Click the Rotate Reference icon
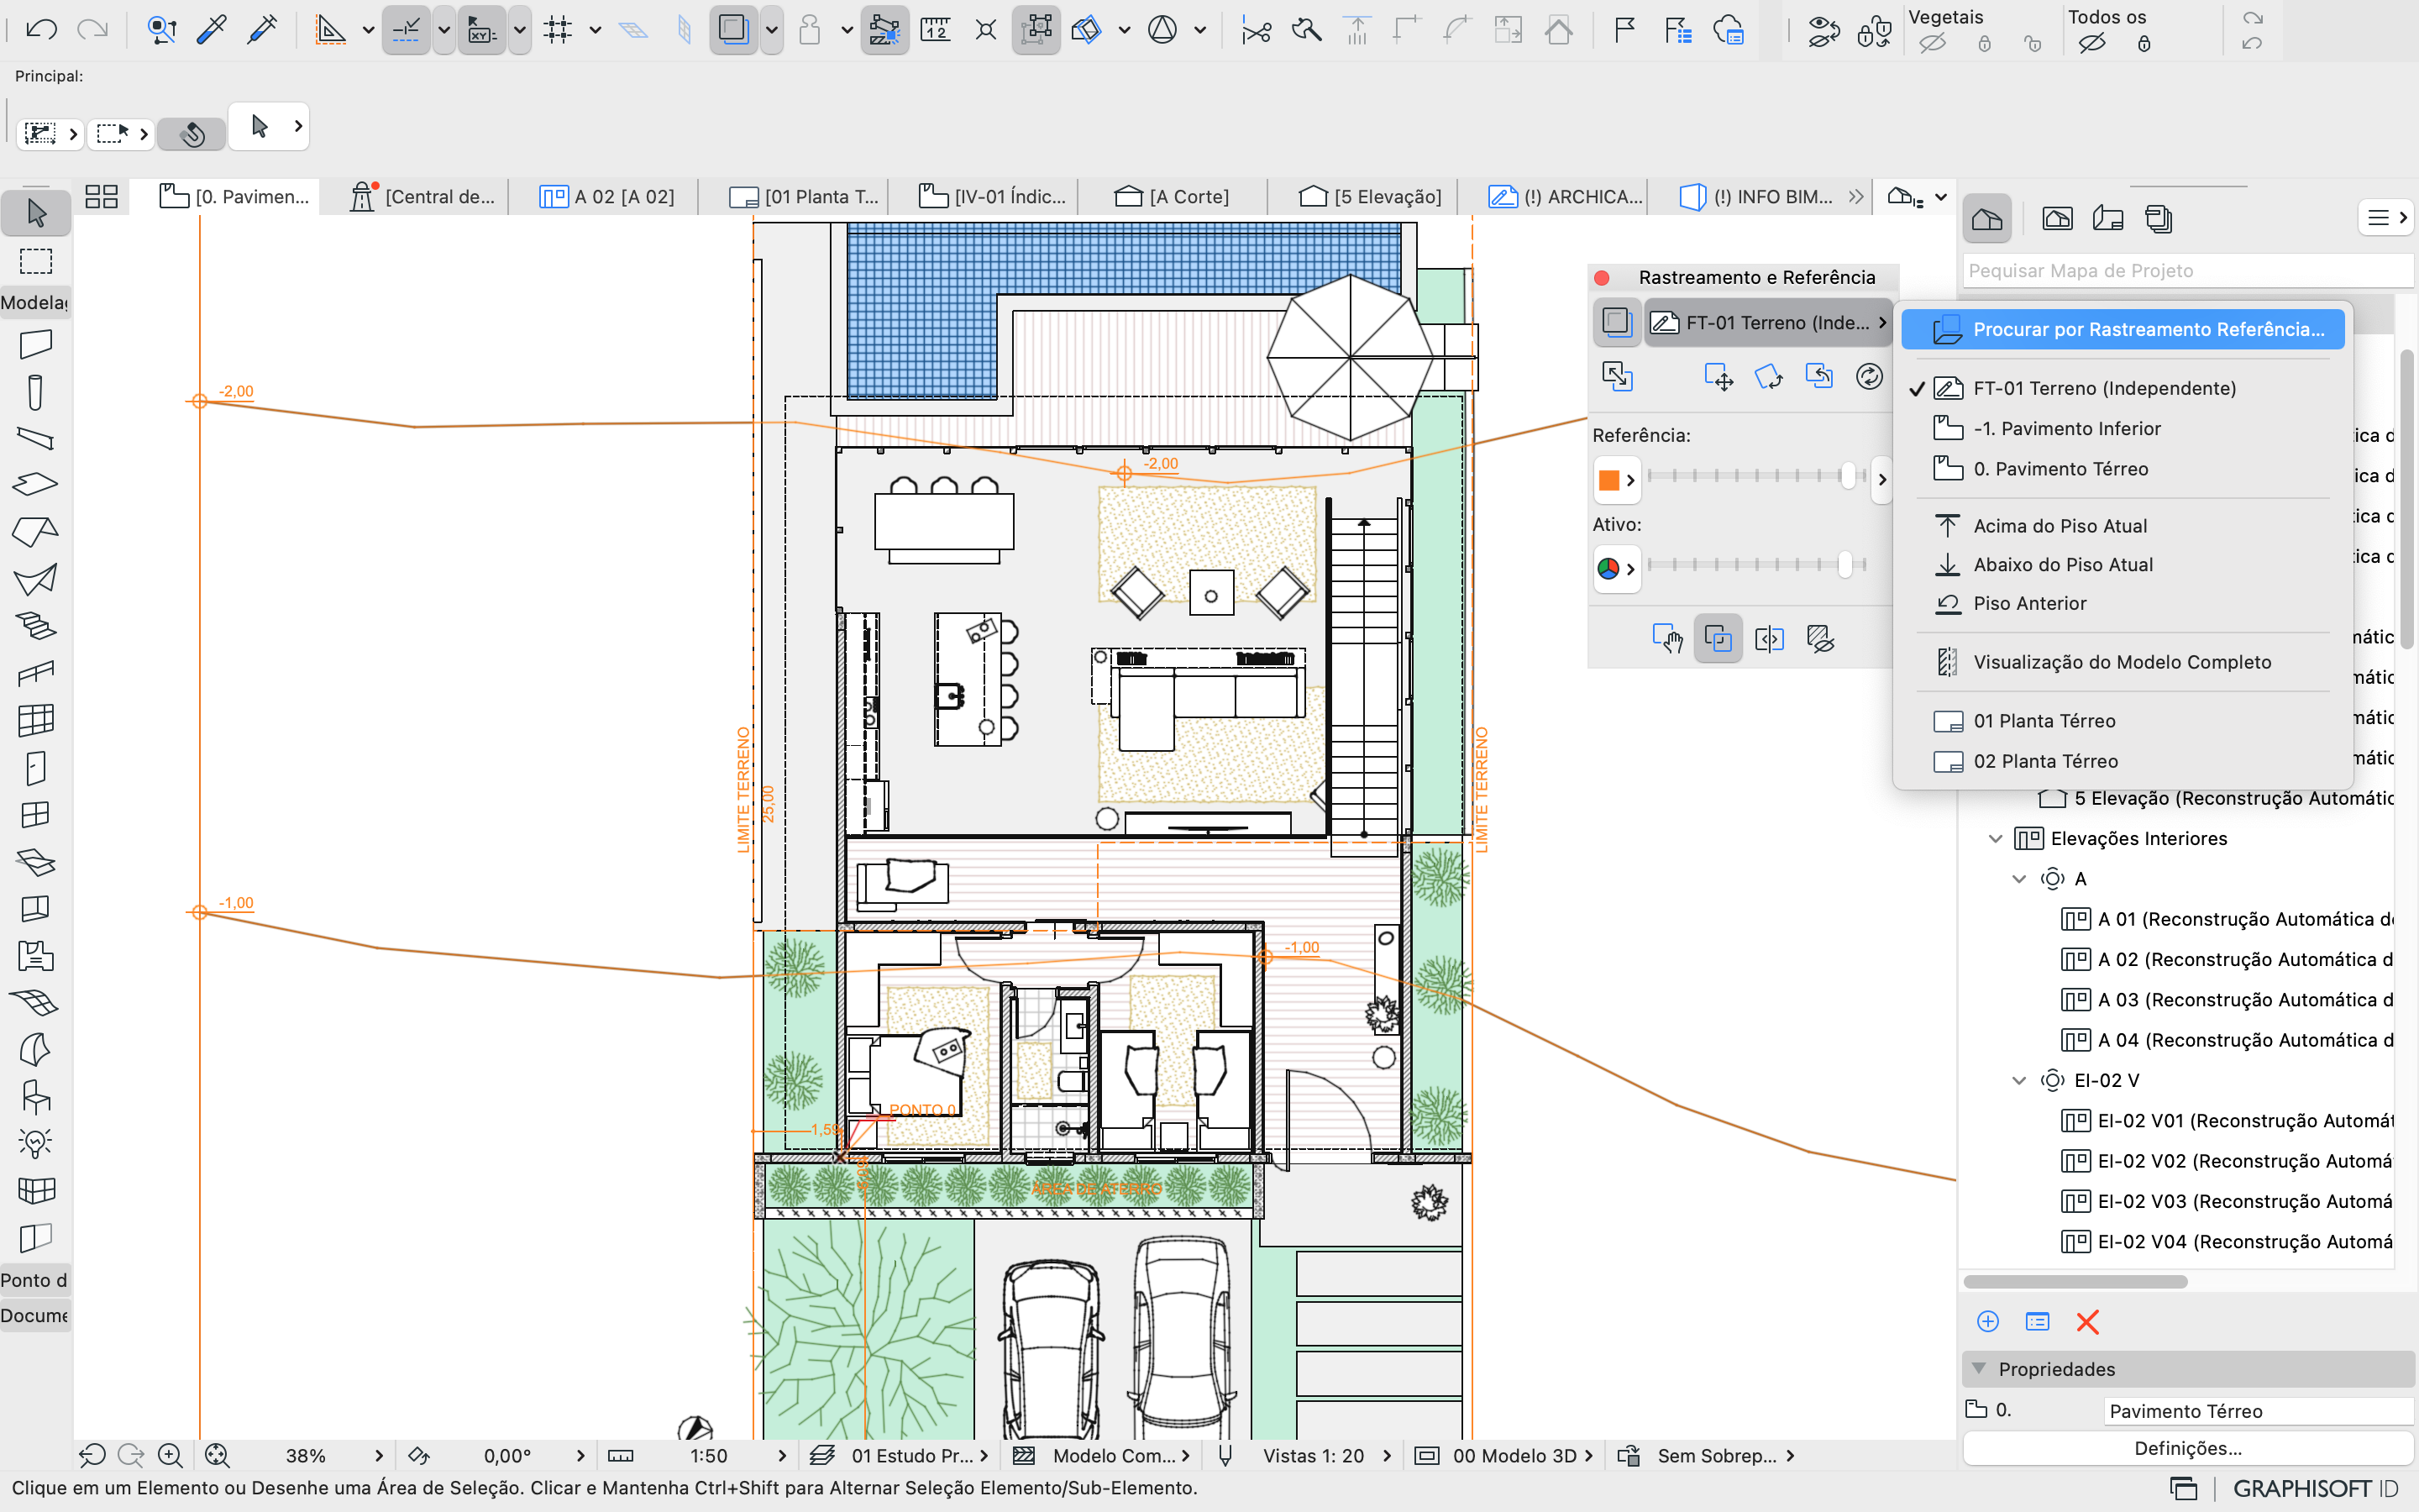Screen dimensions: 2419x1512 pos(1771,377)
